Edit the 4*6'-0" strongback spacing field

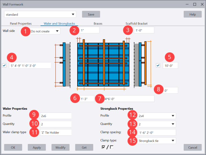[129, 99]
